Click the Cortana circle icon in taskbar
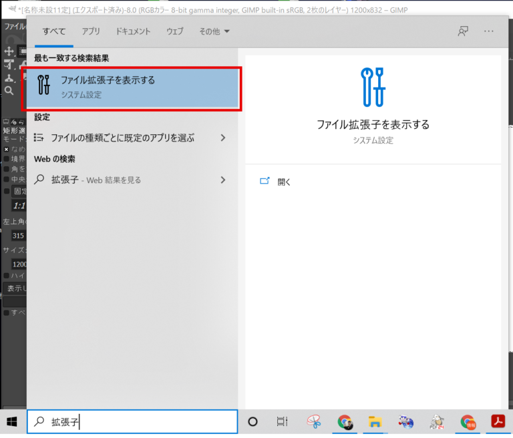The width and height of the screenshot is (513, 438). click(x=252, y=422)
